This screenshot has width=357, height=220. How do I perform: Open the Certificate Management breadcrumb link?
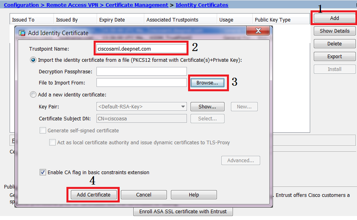pyautogui.click(x=136, y=5)
